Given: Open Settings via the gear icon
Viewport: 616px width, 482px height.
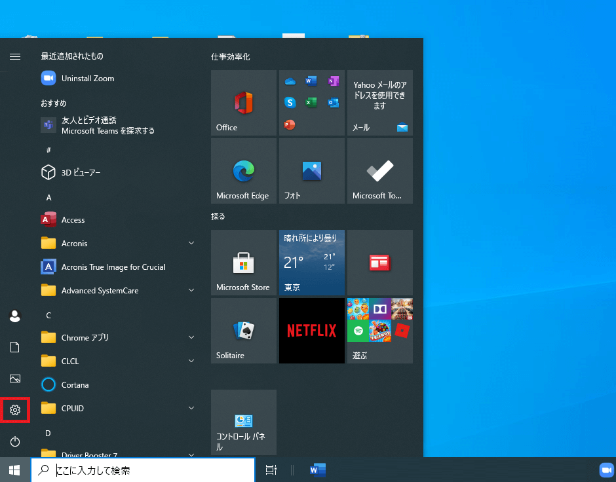Looking at the screenshot, I should pos(15,410).
